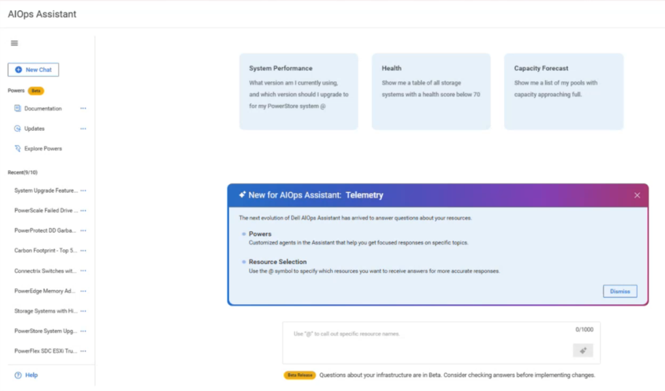Image resolution: width=665 pixels, height=391 pixels.
Task: Open options menu for Carbon Footprint chat
Action: pos(83,251)
